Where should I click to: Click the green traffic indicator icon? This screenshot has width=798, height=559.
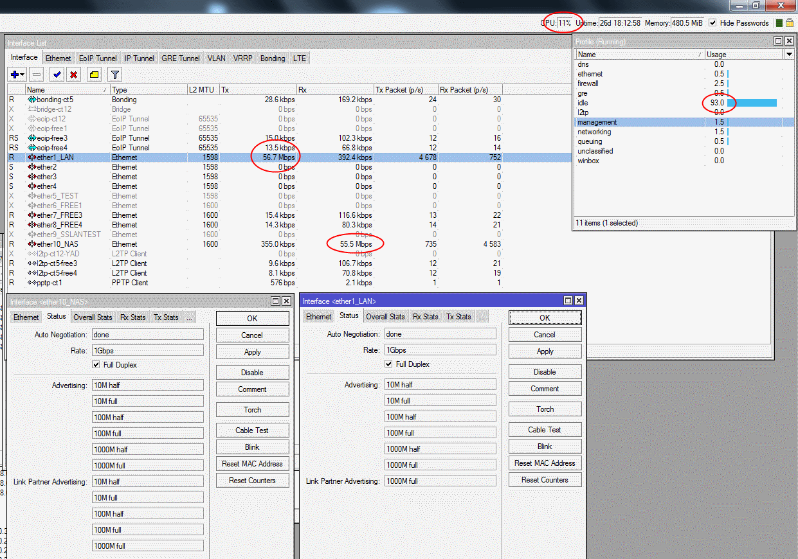(779, 22)
